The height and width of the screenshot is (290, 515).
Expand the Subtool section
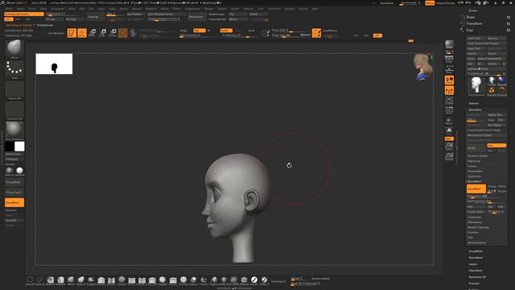(473, 103)
